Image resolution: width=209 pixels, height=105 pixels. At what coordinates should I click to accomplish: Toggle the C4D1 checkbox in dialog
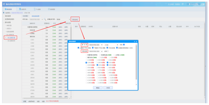(x=97, y=65)
